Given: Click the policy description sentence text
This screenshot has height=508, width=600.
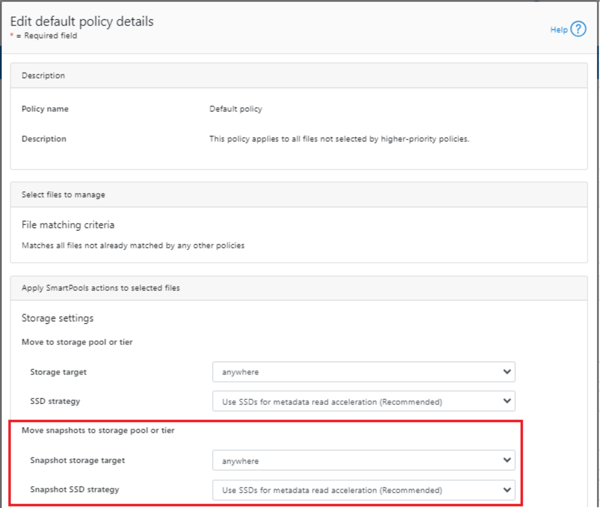Looking at the screenshot, I should [x=339, y=139].
